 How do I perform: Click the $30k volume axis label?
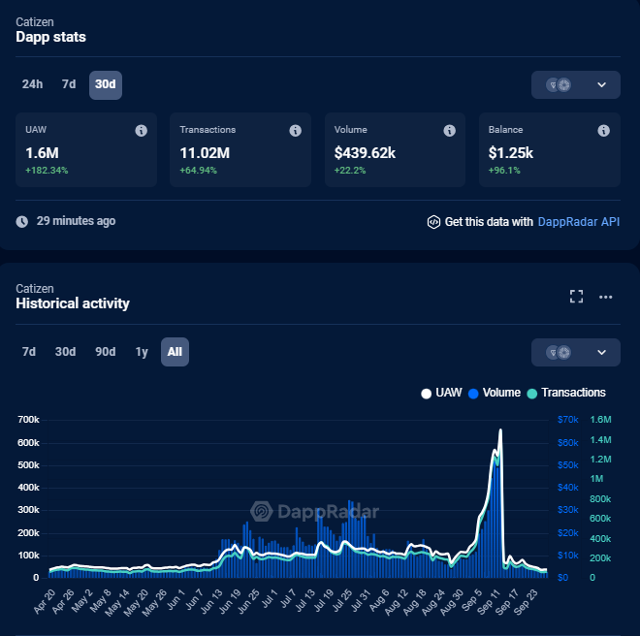tap(567, 510)
